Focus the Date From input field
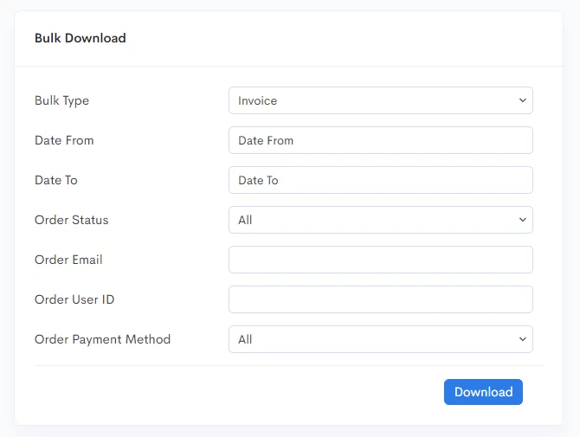This screenshot has width=580, height=437. pyautogui.click(x=381, y=140)
